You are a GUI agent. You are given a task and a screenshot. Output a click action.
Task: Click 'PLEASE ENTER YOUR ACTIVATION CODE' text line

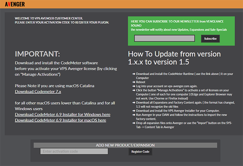(x=62, y=22)
